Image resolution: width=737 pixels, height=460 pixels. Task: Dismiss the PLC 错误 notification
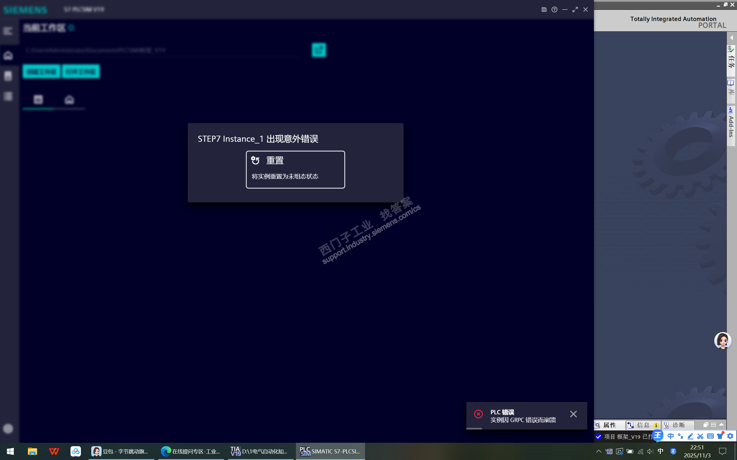coord(573,414)
